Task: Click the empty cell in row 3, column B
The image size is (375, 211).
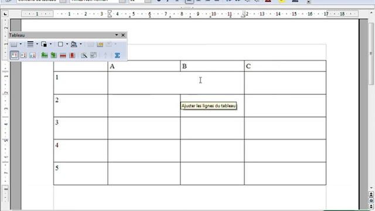Action: click(212, 128)
